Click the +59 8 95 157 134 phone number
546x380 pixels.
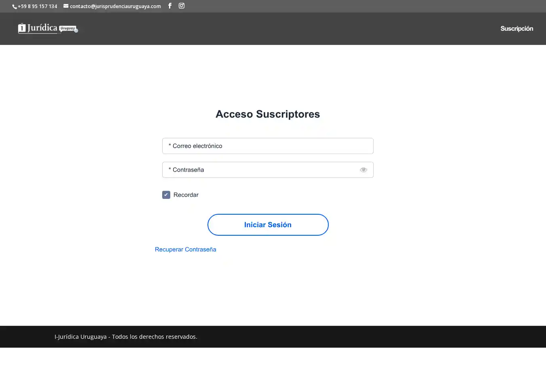(38, 6)
